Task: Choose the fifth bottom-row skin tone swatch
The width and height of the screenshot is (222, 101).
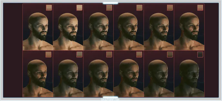Action: (x=170, y=55)
